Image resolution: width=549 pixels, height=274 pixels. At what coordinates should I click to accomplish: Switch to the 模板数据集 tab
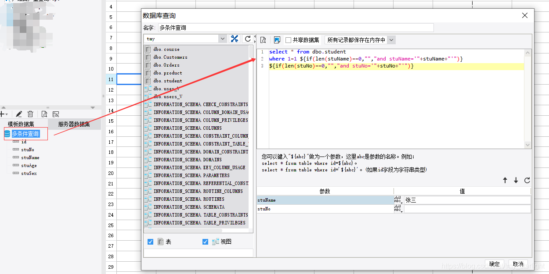click(21, 124)
